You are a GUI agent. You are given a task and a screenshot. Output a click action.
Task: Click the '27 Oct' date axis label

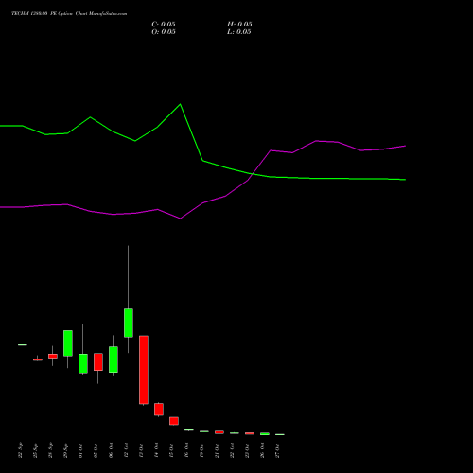[278, 450]
